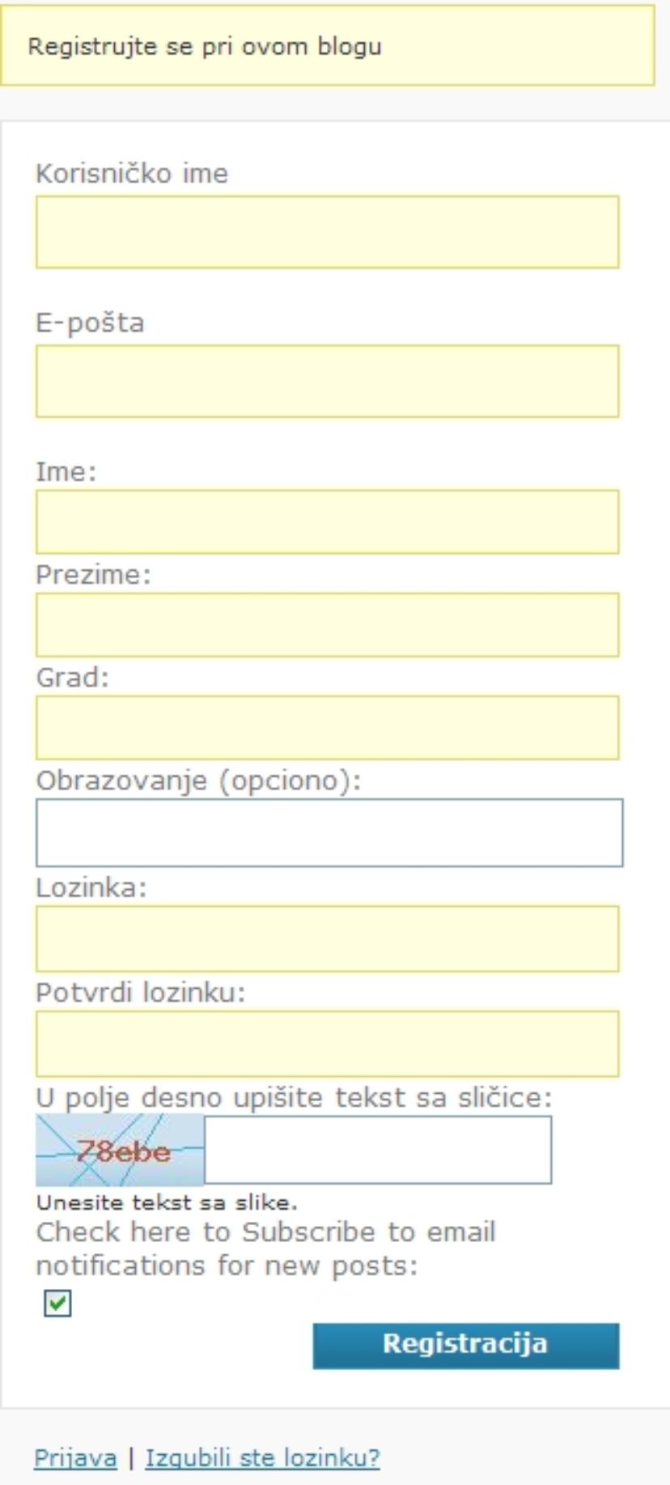Focus the Lozinka password field
The width and height of the screenshot is (670, 1485).
pyautogui.click(x=327, y=938)
